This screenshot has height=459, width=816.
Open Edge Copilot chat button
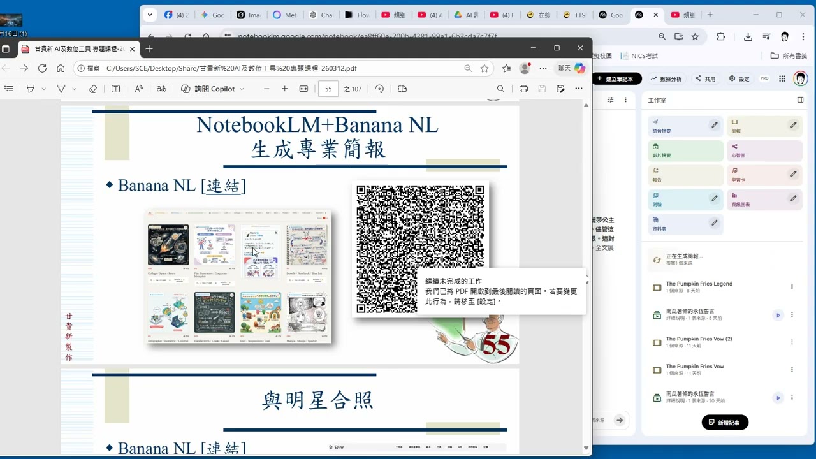(572, 68)
